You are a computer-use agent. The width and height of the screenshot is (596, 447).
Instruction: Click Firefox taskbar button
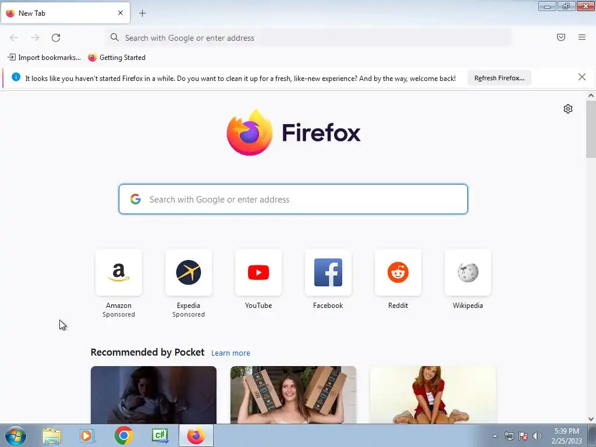pos(196,435)
